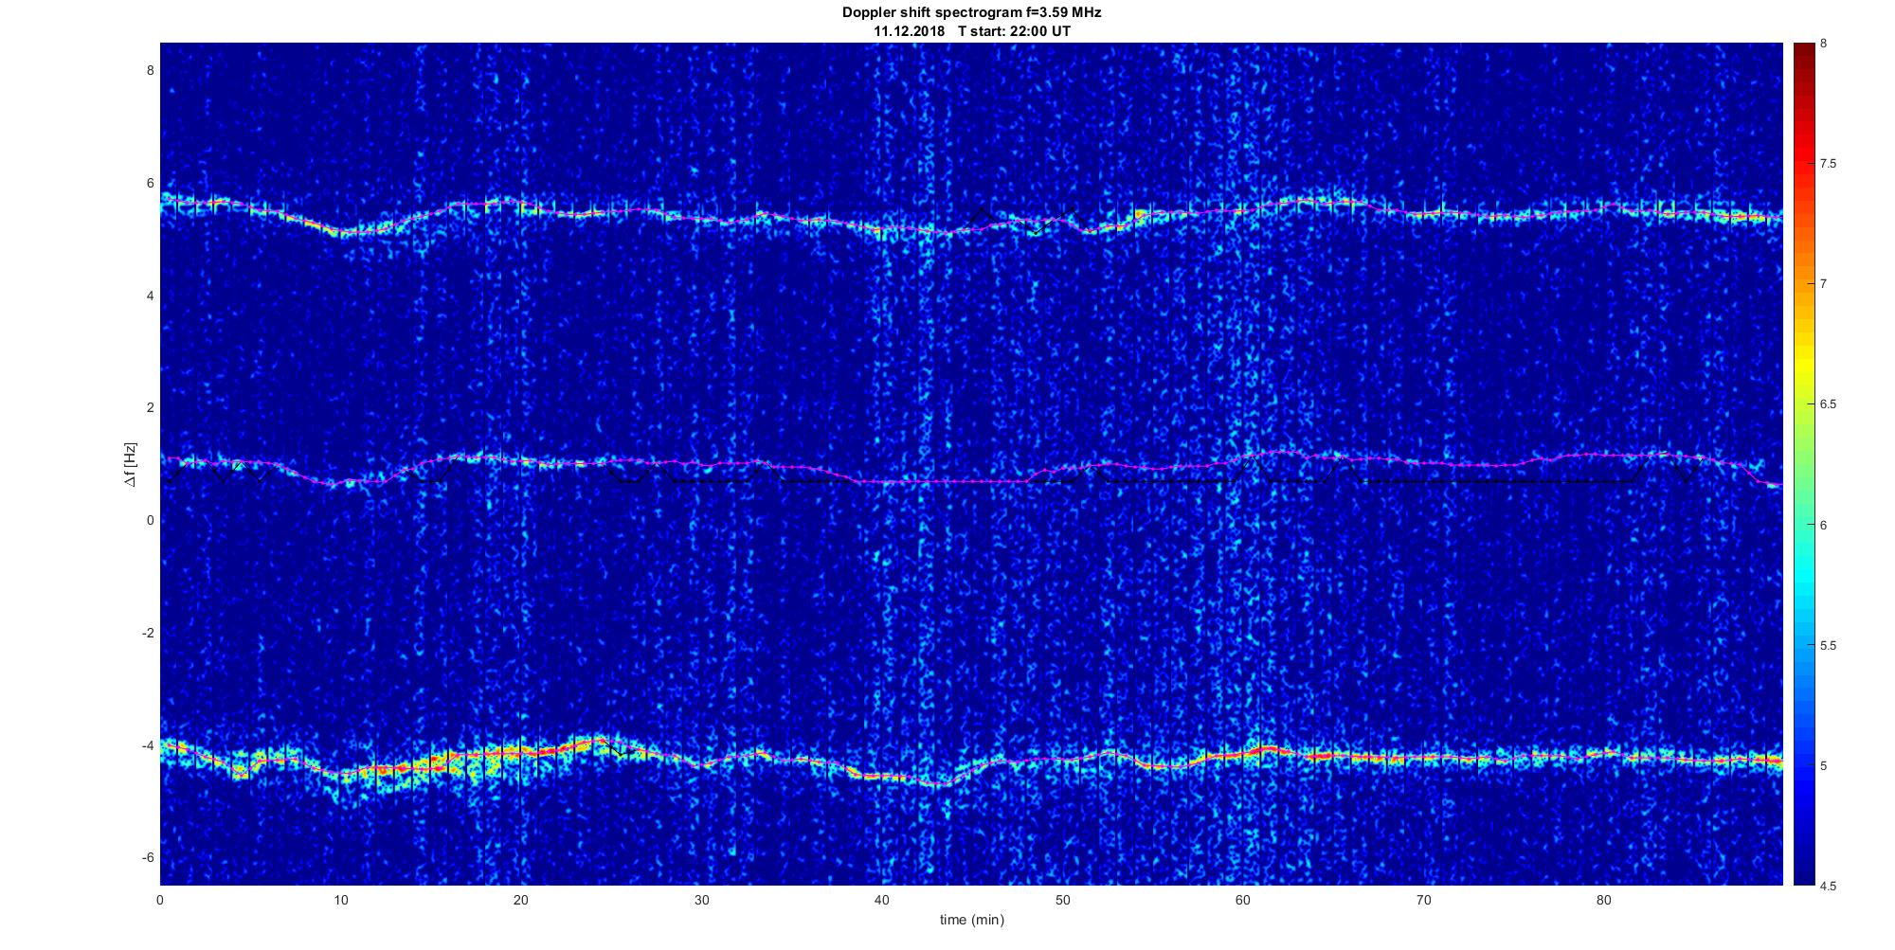Screen dimensions: 1895x950
Task: Click the colorbar tick label '6.5'
Action: tap(1828, 404)
